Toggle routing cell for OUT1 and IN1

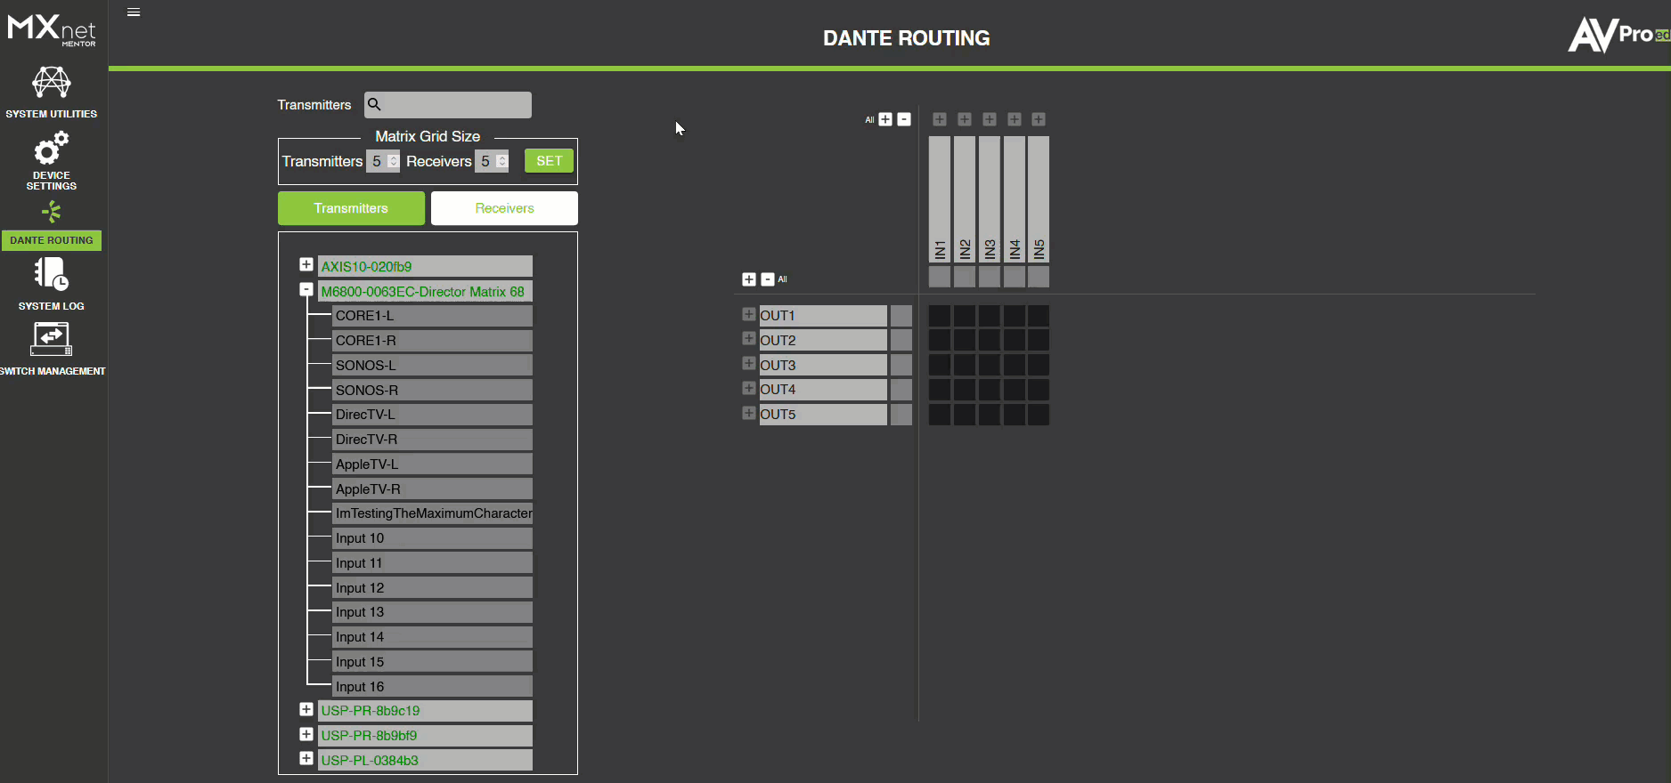pyautogui.click(x=939, y=316)
